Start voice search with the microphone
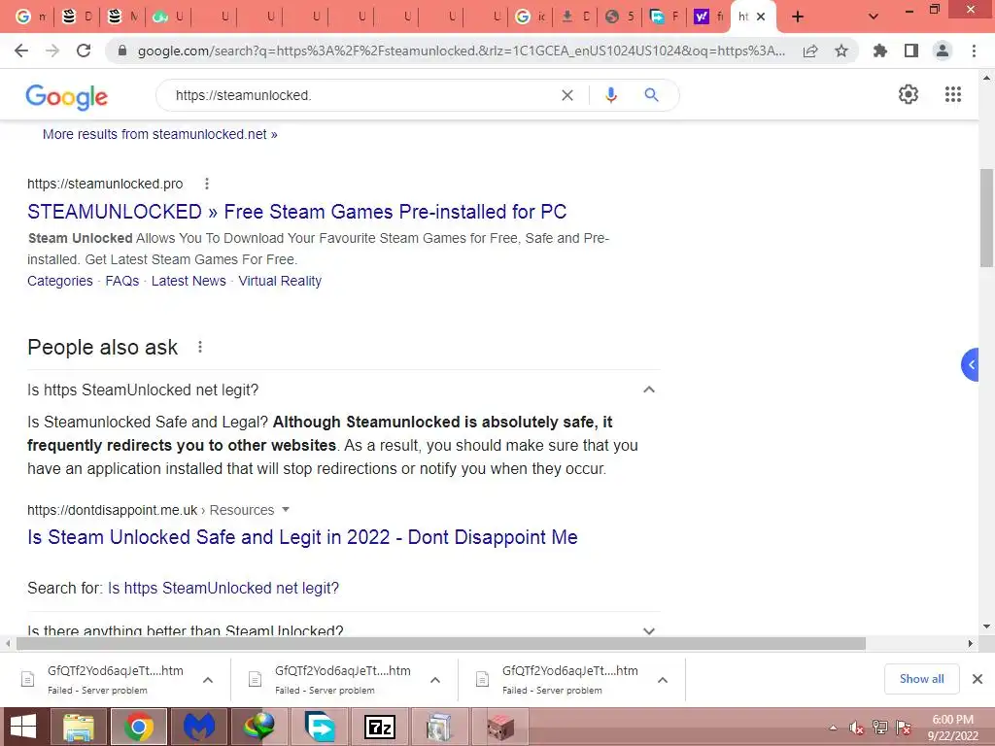Image resolution: width=995 pixels, height=746 pixels. click(x=611, y=95)
